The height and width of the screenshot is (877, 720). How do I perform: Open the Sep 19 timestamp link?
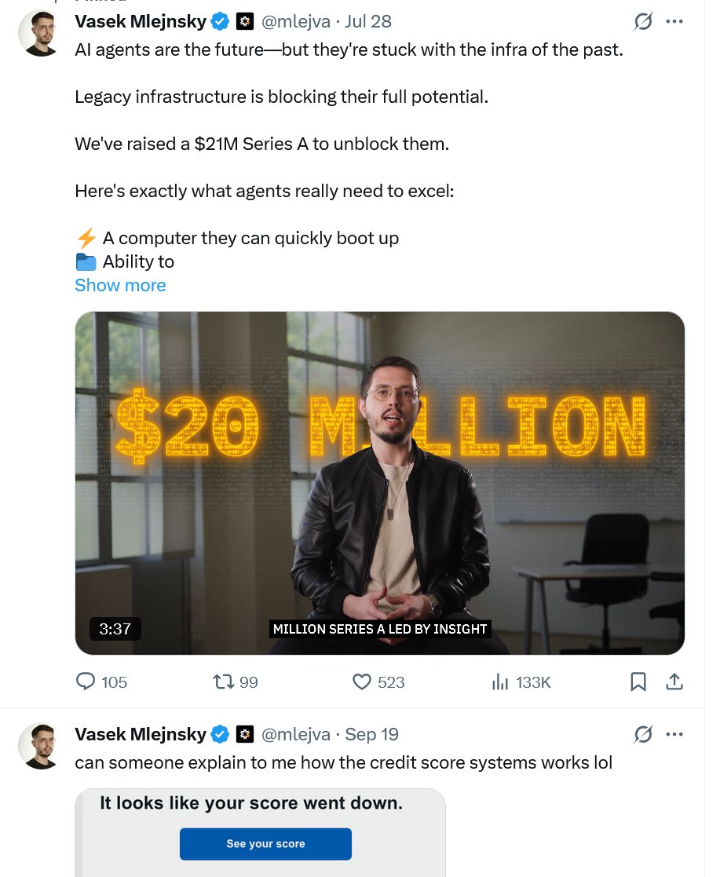click(371, 734)
